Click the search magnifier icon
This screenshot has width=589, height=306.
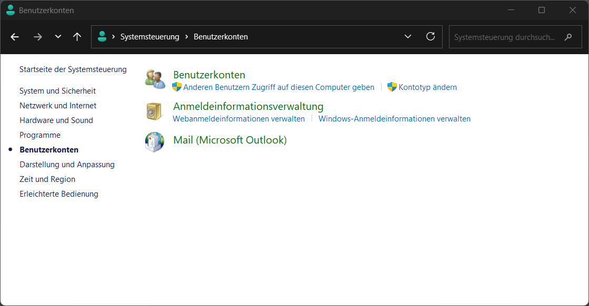click(568, 37)
